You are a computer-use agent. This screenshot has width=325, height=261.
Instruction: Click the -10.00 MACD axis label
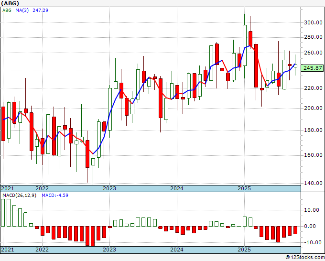pyautogui.click(x=313, y=242)
